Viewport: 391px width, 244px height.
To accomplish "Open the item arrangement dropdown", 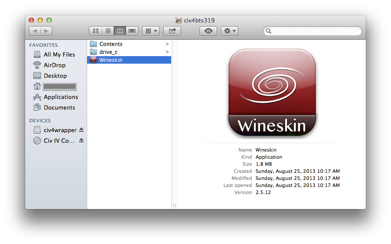I will (151, 31).
